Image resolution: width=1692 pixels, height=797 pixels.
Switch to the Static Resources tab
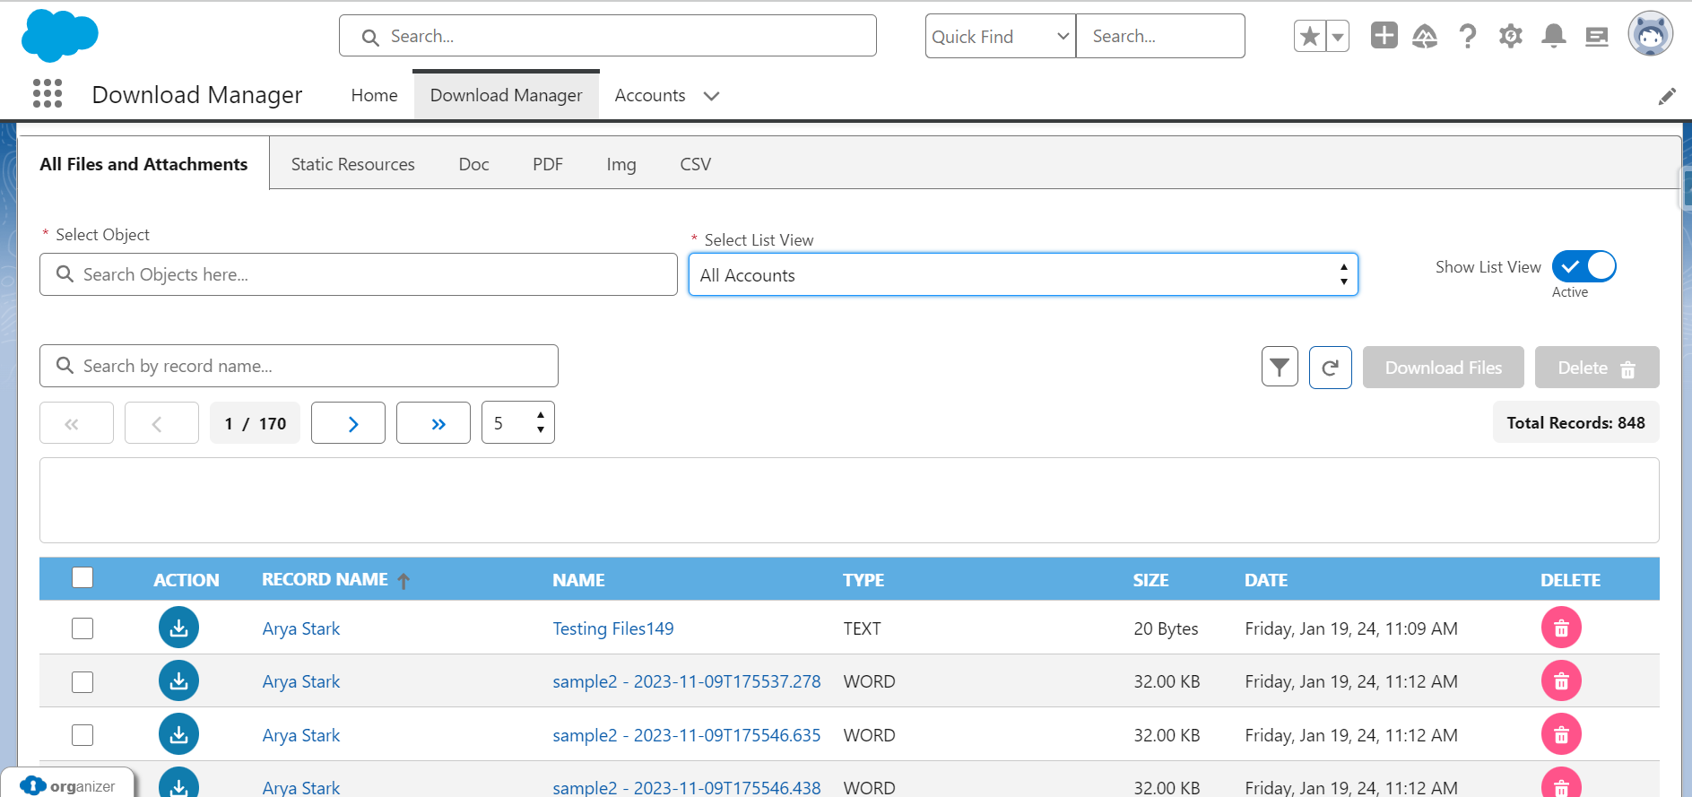pos(352,164)
